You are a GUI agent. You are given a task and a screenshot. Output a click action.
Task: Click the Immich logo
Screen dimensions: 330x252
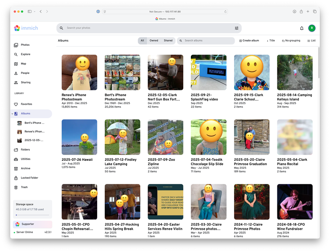26,28
